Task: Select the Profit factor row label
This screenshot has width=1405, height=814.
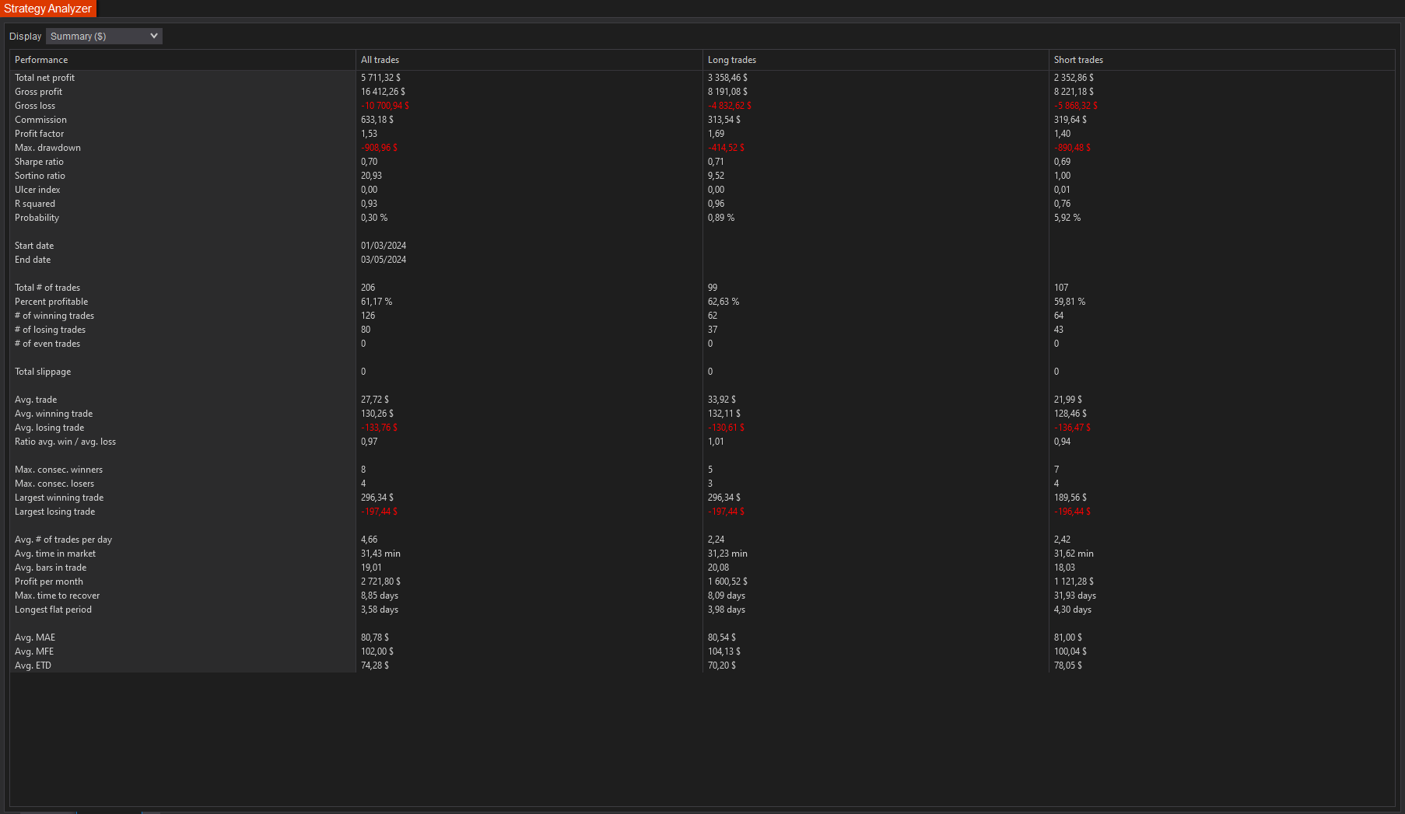Action: [x=39, y=134]
